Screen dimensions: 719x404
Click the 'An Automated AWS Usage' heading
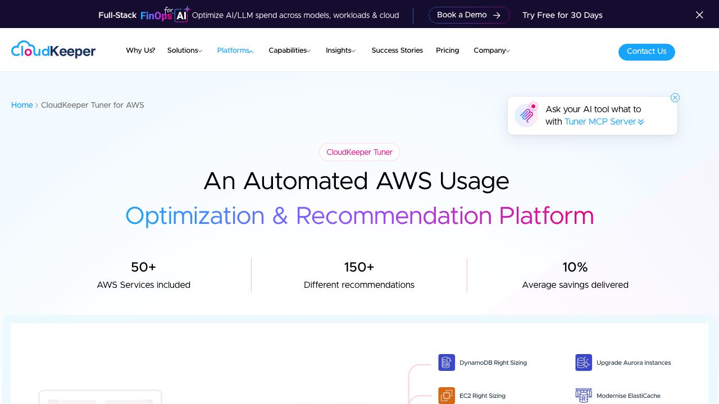[357, 181]
